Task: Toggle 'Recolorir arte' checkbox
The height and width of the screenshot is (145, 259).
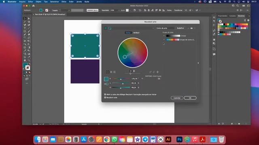Action: coord(105,97)
